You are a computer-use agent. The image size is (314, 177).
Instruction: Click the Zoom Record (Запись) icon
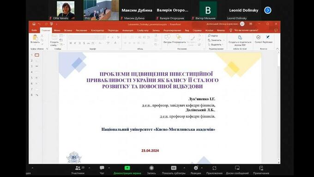(151, 168)
